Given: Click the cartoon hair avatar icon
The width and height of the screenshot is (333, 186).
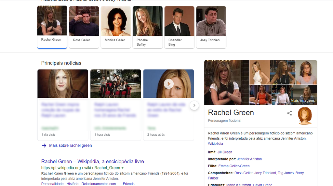Looking at the screenshot, I should point(305,116).
